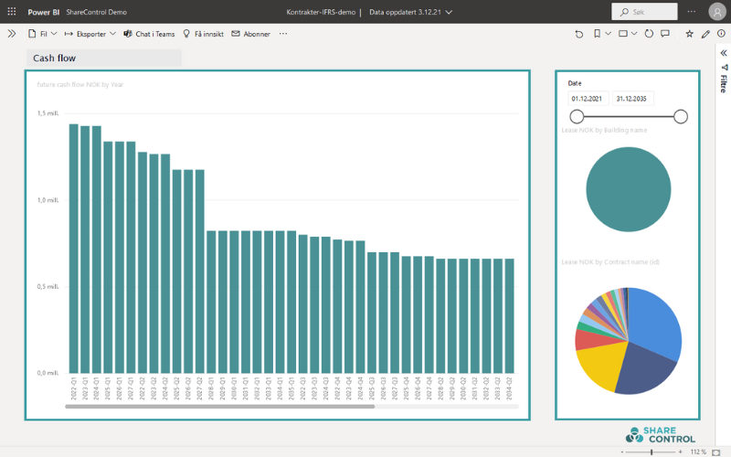Open the Fil menu
Image resolution: width=731 pixels, height=457 pixels.
[42, 34]
